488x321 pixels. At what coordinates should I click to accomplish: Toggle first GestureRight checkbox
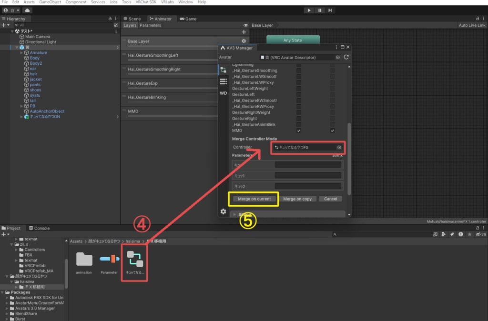point(299,119)
